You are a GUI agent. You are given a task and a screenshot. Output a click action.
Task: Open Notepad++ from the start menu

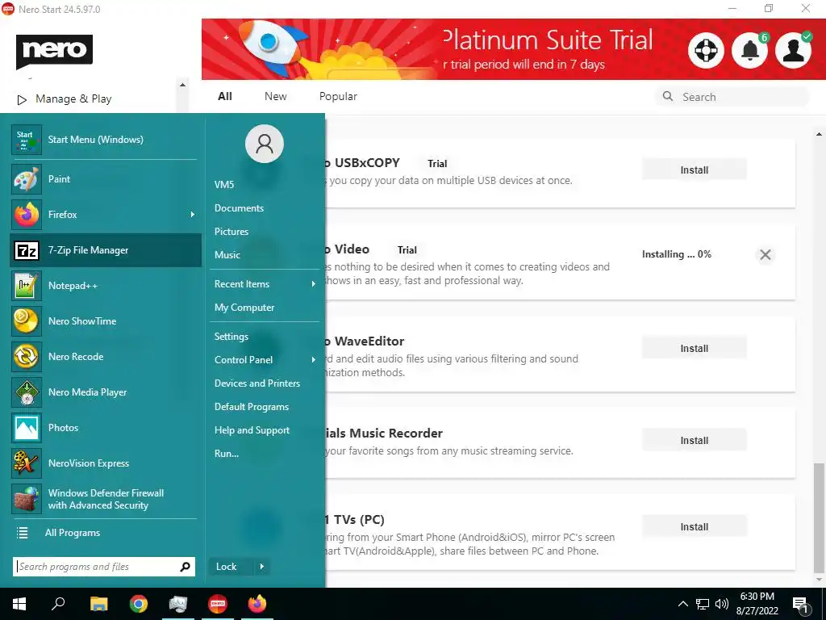(x=106, y=286)
